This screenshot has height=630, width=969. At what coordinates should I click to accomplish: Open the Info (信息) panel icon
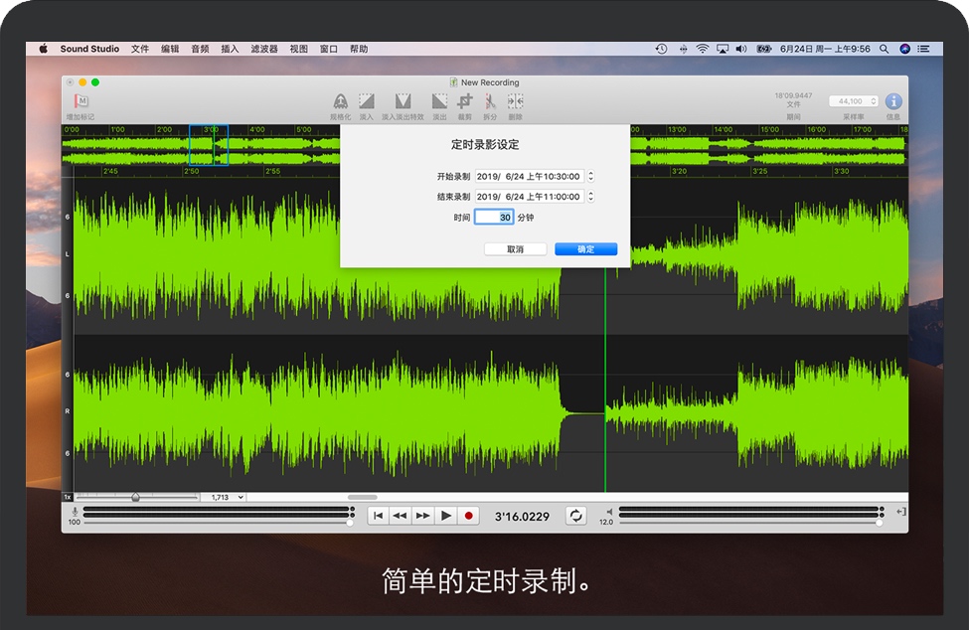click(893, 101)
